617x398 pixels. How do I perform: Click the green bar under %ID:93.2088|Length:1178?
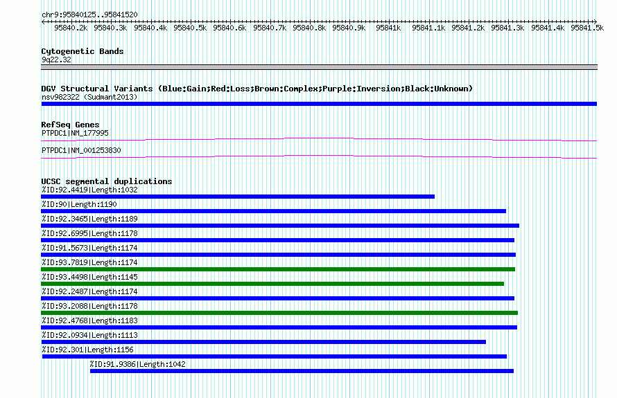[x=279, y=313]
